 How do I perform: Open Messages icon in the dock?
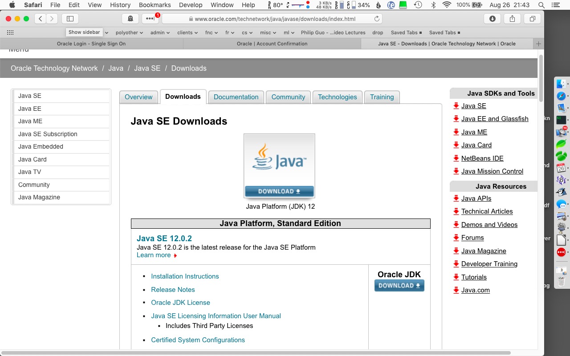(561, 204)
